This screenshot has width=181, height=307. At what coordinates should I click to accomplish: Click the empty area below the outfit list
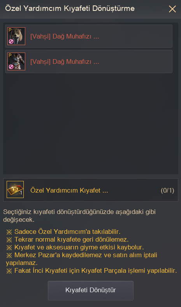[x=90, y=123]
